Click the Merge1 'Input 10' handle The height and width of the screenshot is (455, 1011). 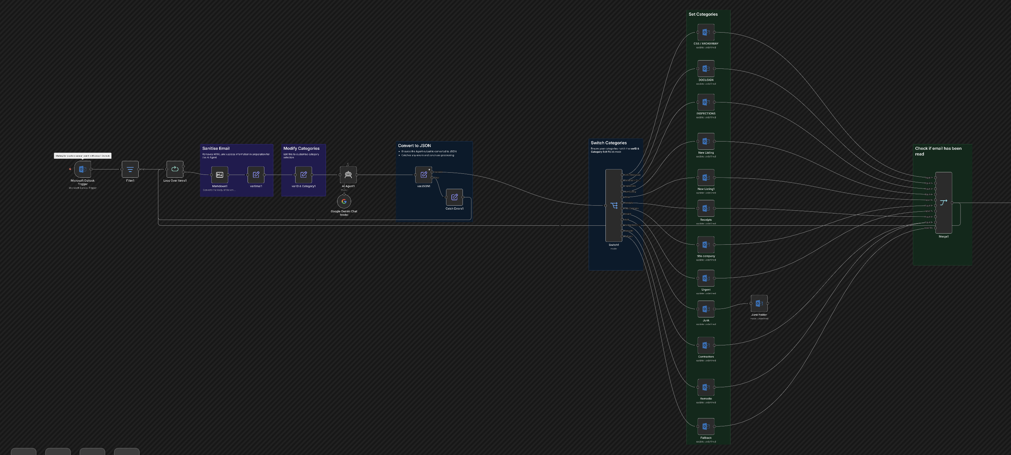[x=936, y=228]
